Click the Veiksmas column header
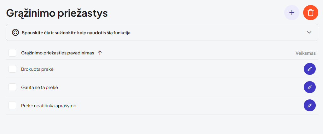 (305, 53)
